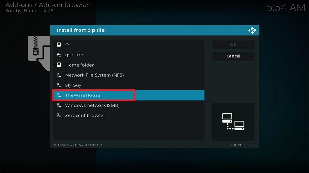Click the TheWareHouse network icon

click(x=59, y=95)
